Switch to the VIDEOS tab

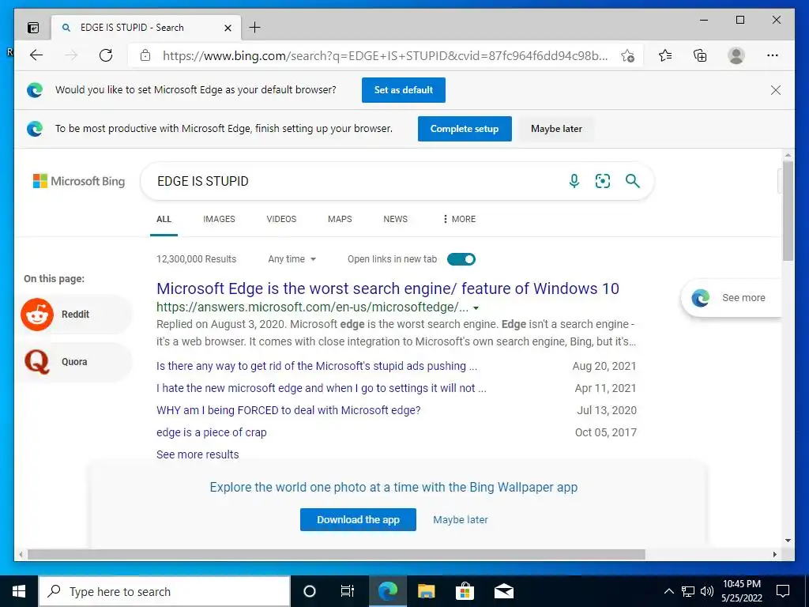pos(282,219)
